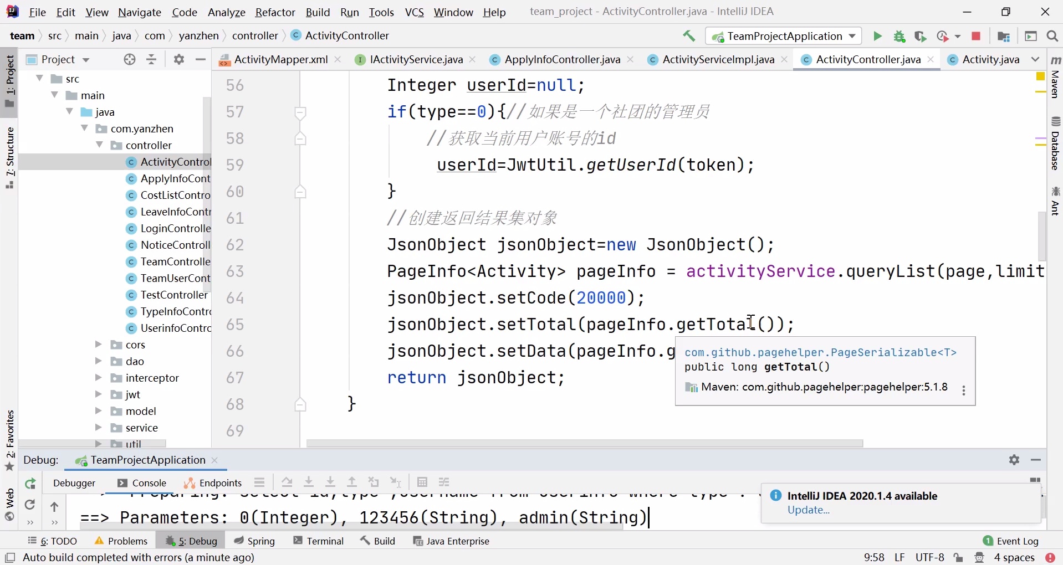Run the TeamProjectApplication with the green play icon
This screenshot has width=1063, height=565.
(x=877, y=36)
